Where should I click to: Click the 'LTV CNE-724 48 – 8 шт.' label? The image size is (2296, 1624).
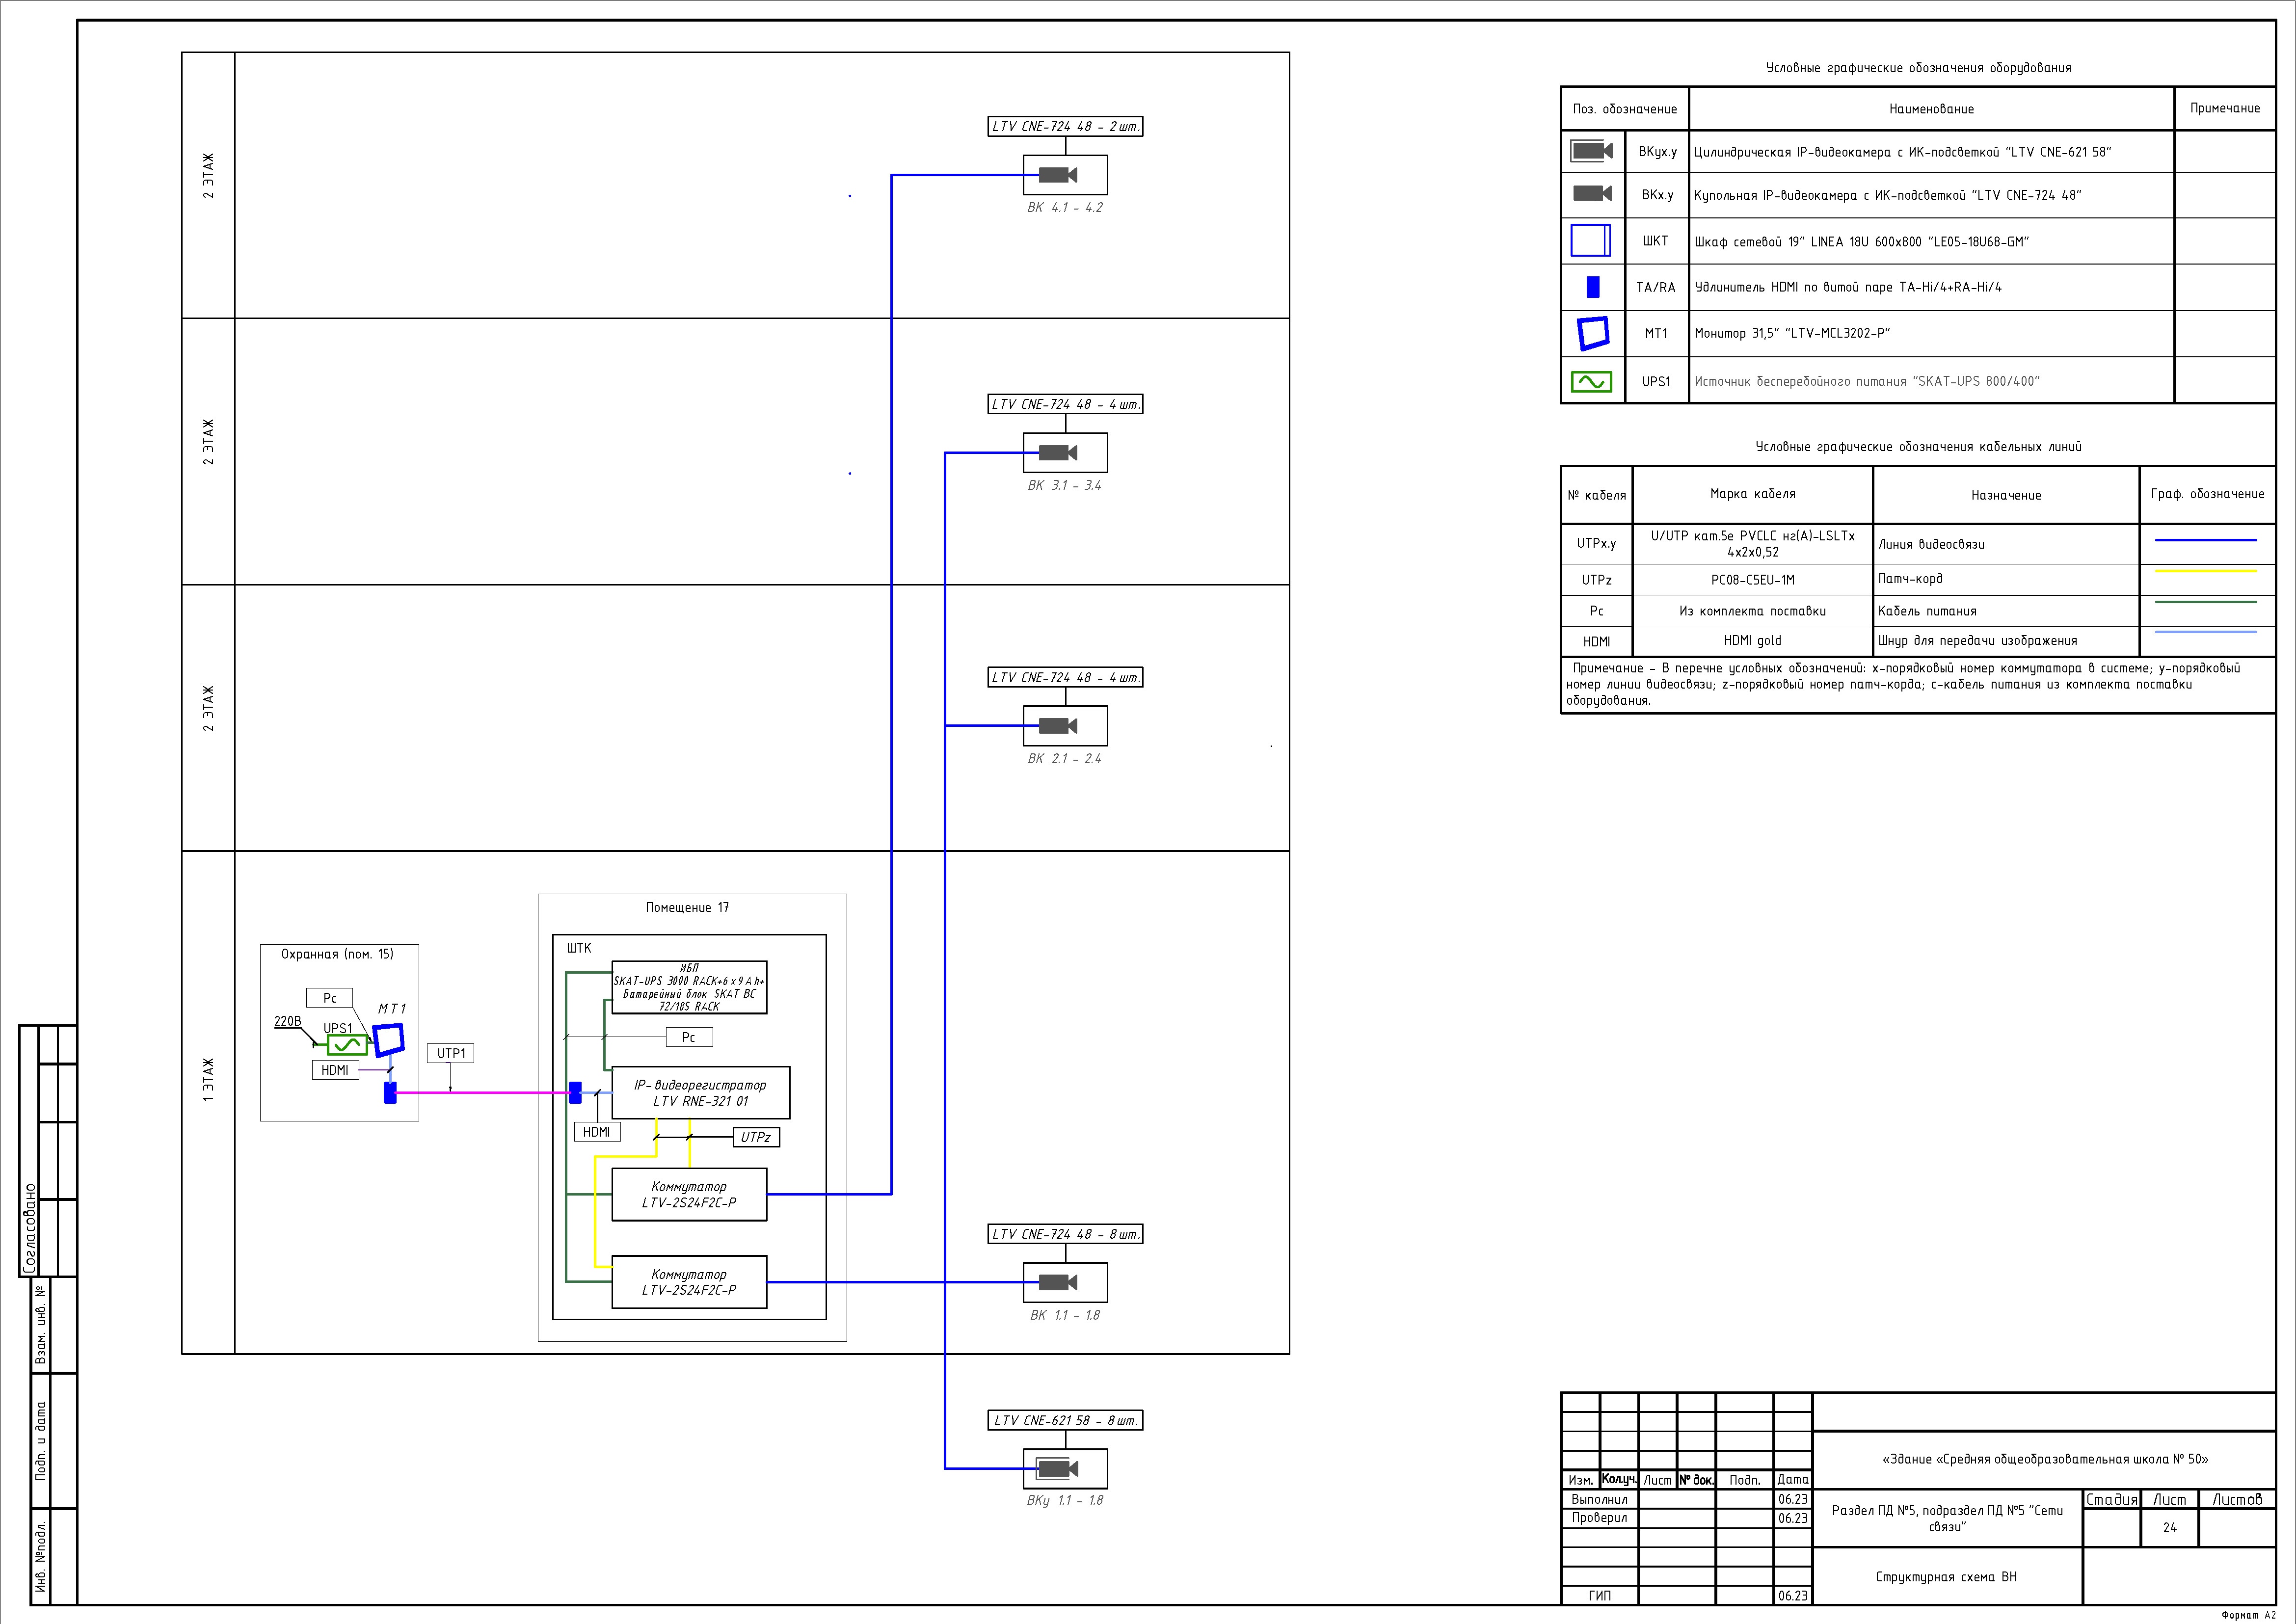coord(1065,1234)
